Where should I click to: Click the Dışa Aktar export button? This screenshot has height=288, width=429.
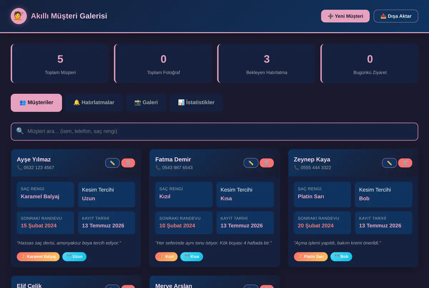pos(396,16)
